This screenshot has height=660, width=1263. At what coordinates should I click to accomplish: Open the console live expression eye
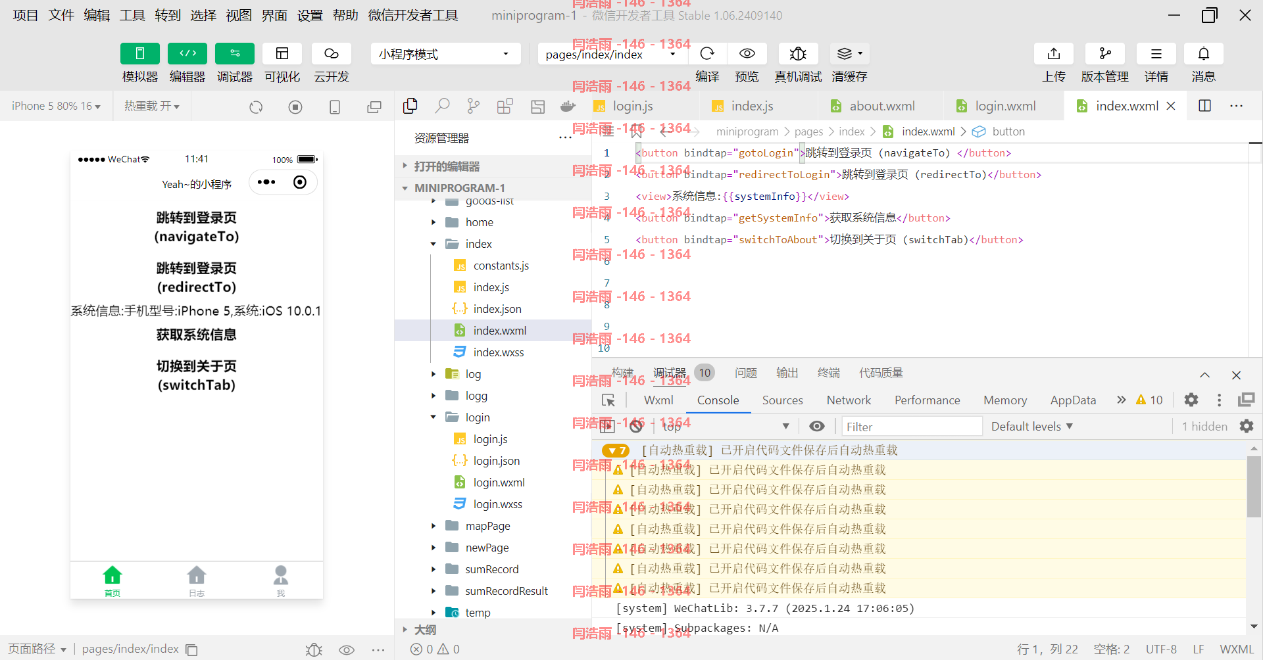click(x=817, y=427)
